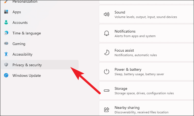Viewport: 194px width, 116px height.
Task: Click the Storage drive icon
Action: tap(107, 91)
